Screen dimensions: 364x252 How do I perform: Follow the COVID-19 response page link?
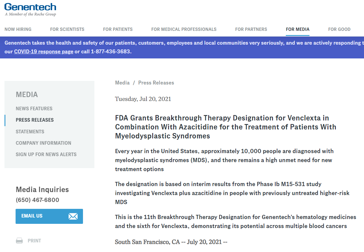coord(44,52)
